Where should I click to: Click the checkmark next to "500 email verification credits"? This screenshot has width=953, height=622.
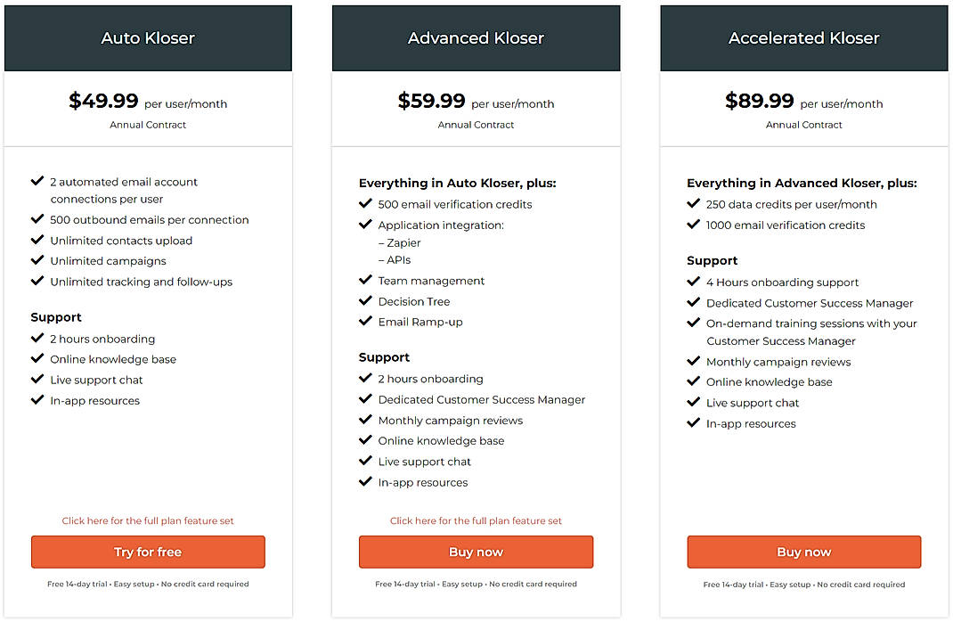(365, 203)
